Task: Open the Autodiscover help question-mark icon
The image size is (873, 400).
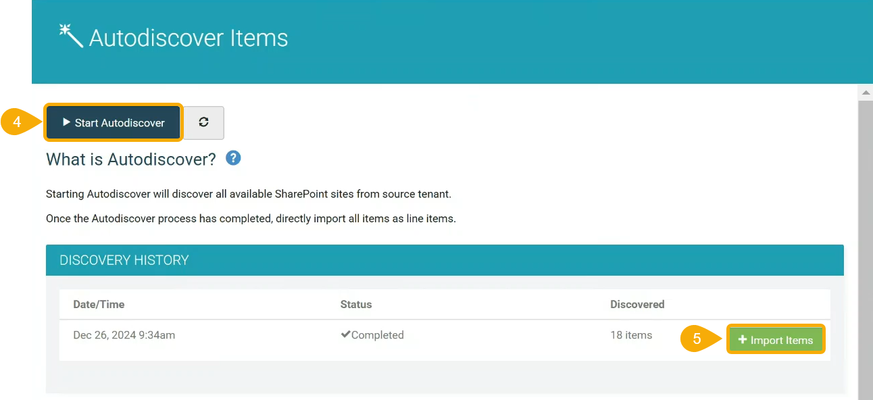Action: tap(233, 158)
